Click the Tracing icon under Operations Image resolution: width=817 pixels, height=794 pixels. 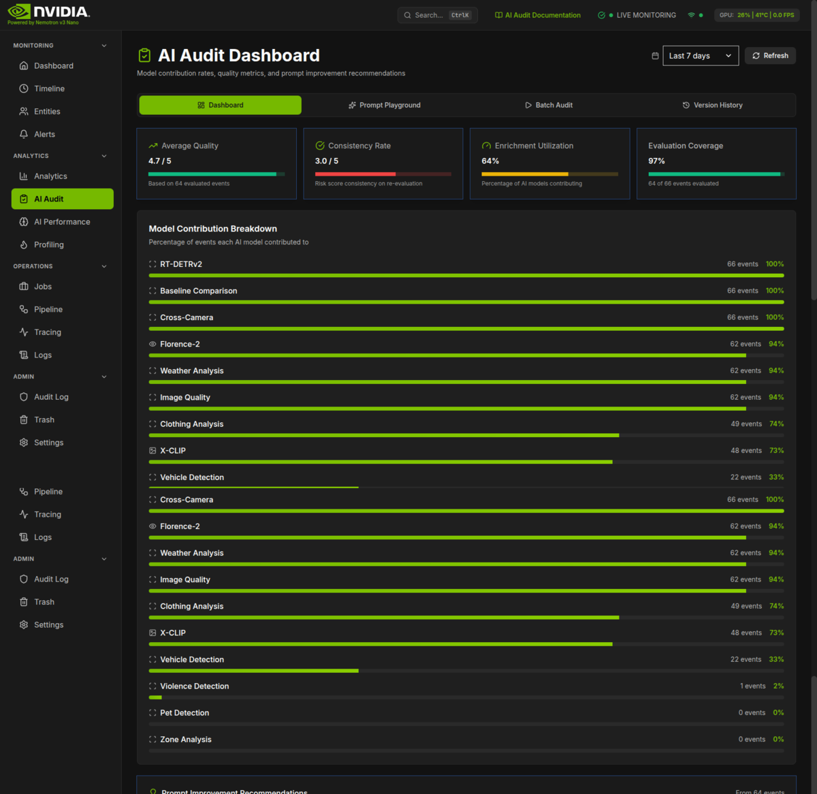pyautogui.click(x=22, y=332)
